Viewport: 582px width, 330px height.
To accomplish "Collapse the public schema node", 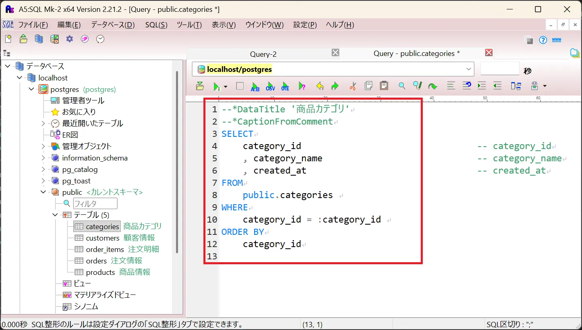I will (x=43, y=192).
